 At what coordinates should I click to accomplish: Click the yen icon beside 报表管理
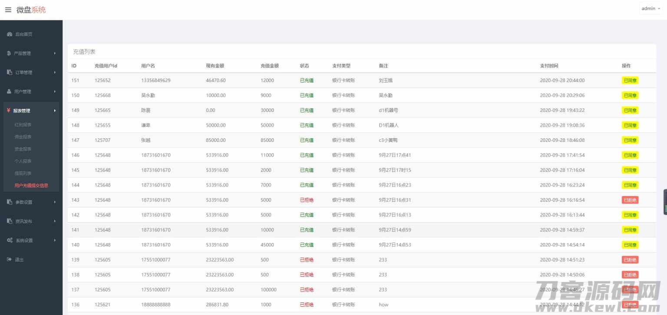[x=9, y=111]
